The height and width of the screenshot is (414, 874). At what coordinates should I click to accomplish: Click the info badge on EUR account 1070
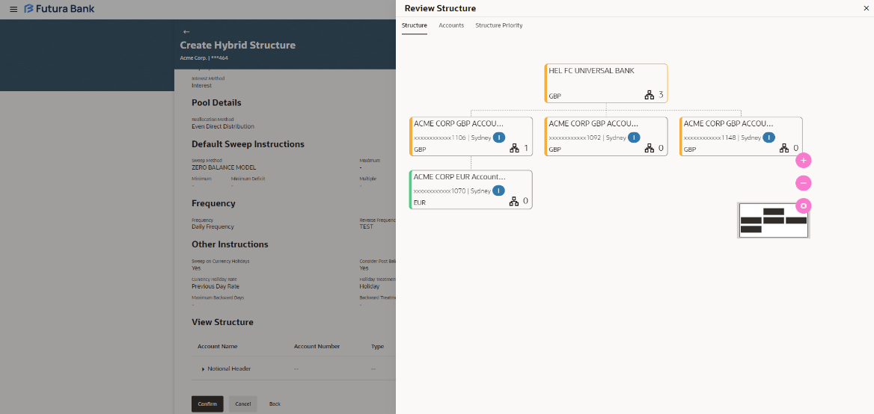pyautogui.click(x=498, y=191)
